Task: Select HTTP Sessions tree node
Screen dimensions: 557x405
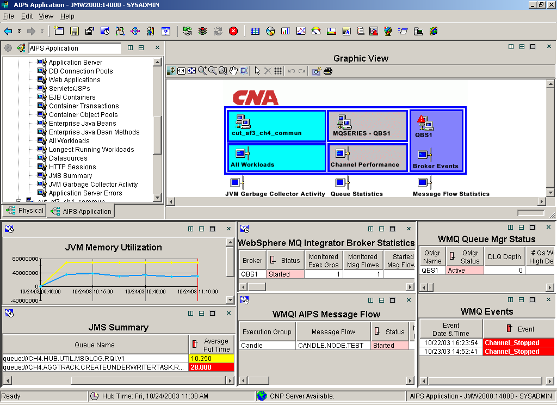Action: [x=72, y=167]
